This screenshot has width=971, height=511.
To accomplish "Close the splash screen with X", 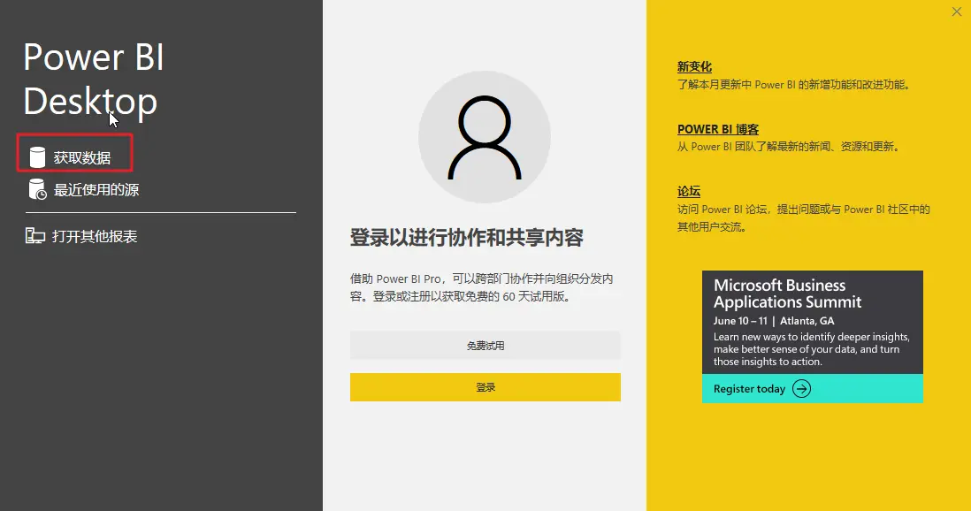I will [956, 11].
